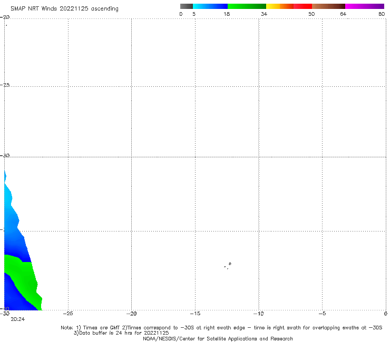Click the '50' label under the color bar

coord(311,14)
